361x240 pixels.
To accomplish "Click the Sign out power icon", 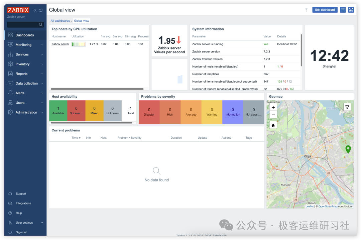I will [x=10, y=232].
